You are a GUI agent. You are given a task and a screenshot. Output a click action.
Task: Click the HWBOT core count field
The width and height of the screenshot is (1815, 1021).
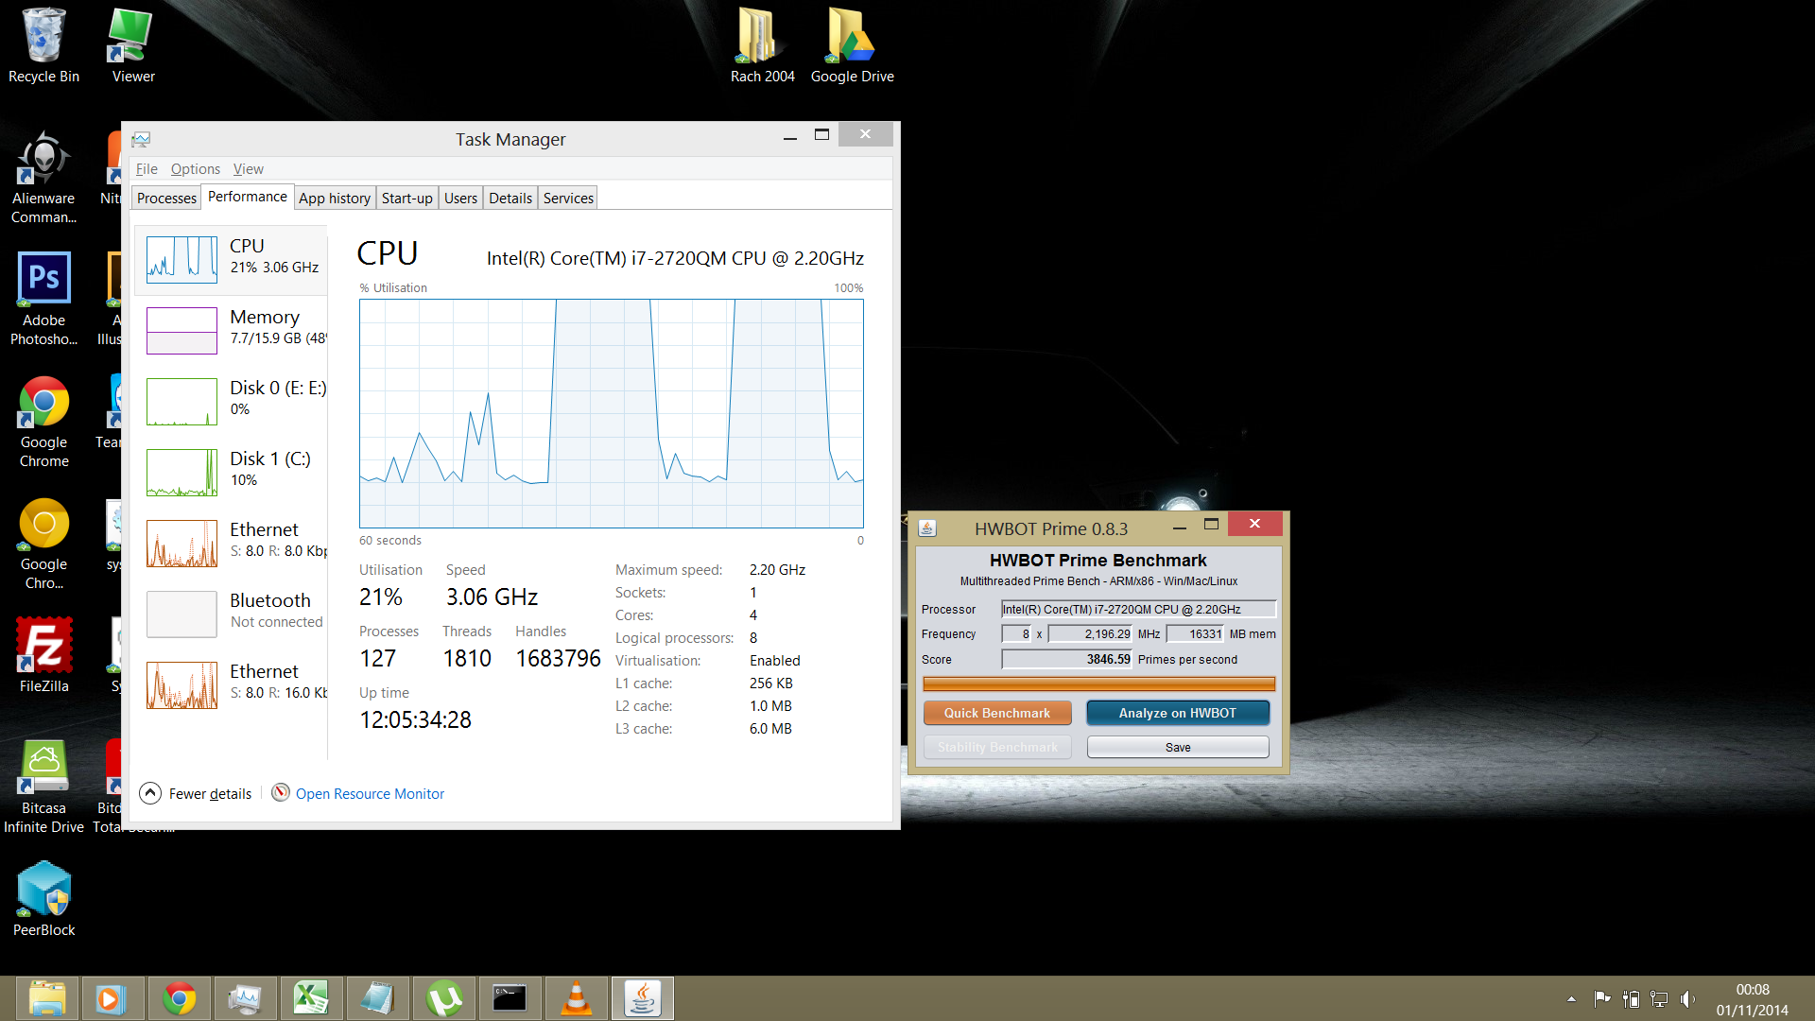point(1016,633)
